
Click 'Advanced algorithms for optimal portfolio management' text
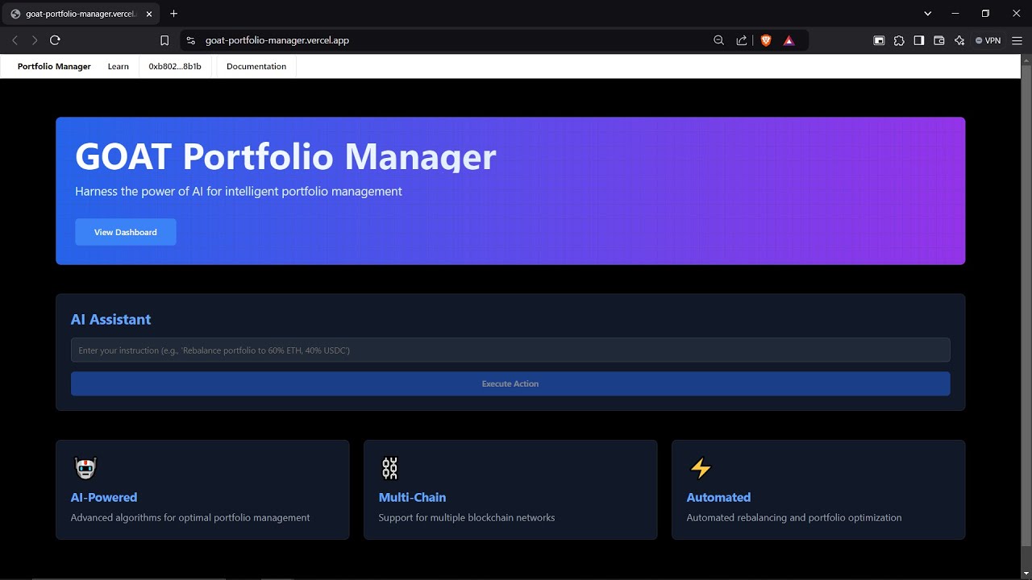point(190,518)
